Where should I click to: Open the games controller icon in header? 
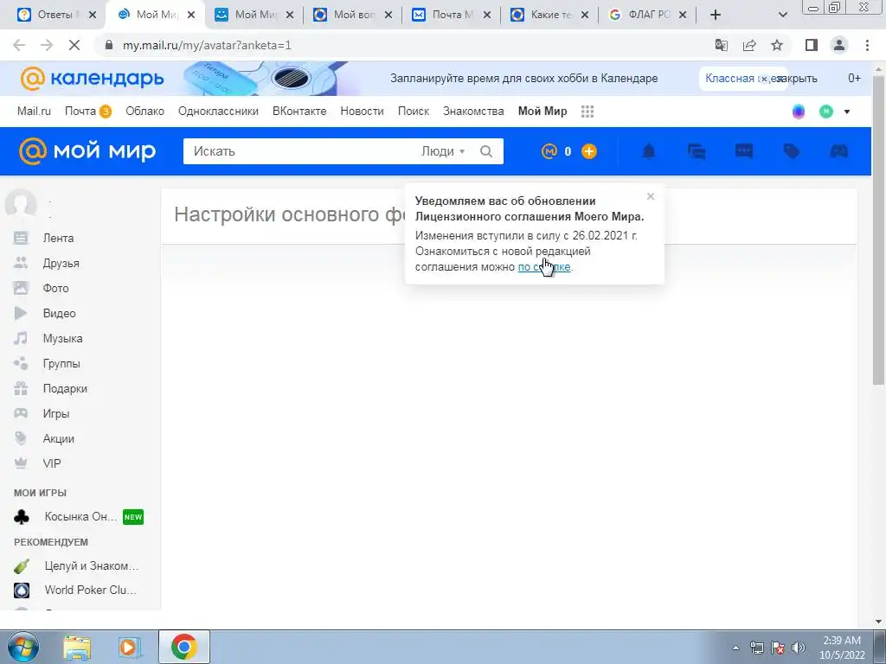[x=838, y=151]
